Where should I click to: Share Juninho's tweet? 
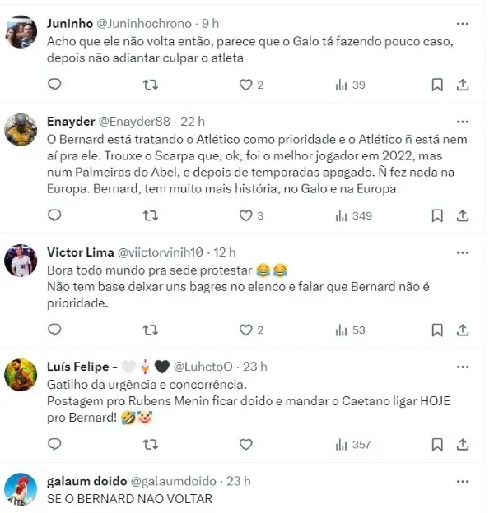point(462,85)
